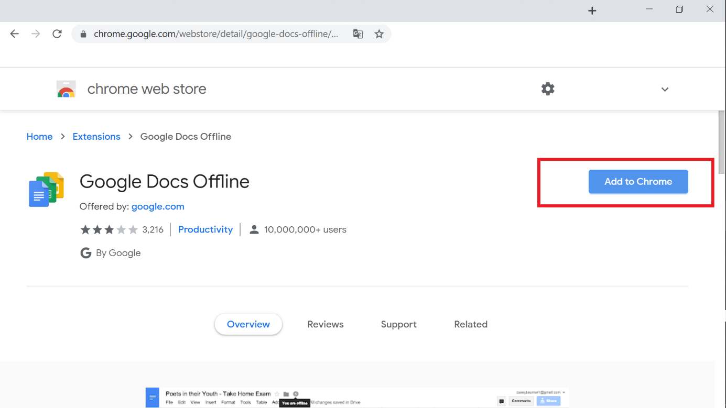The image size is (726, 408).
Task: Go to Extensions via the breadcrumb
Action: (96, 136)
